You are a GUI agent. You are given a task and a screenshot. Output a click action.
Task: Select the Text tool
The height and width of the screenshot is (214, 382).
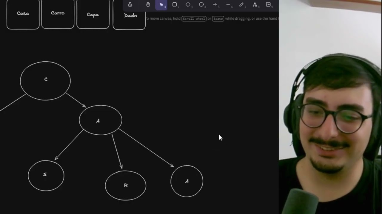(x=255, y=4)
